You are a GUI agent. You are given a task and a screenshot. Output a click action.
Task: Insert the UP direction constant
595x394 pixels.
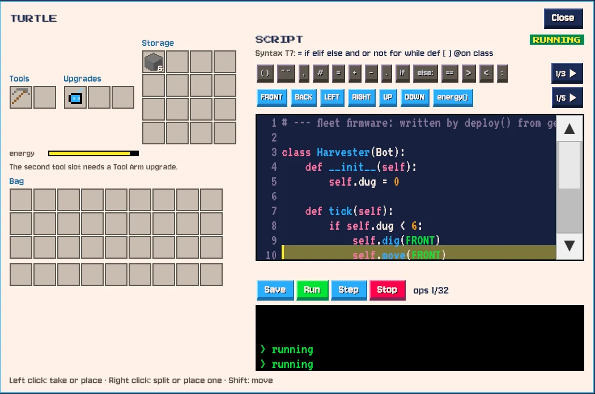[388, 97]
